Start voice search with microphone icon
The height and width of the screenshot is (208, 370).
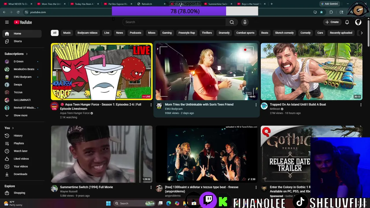[x=245, y=22]
